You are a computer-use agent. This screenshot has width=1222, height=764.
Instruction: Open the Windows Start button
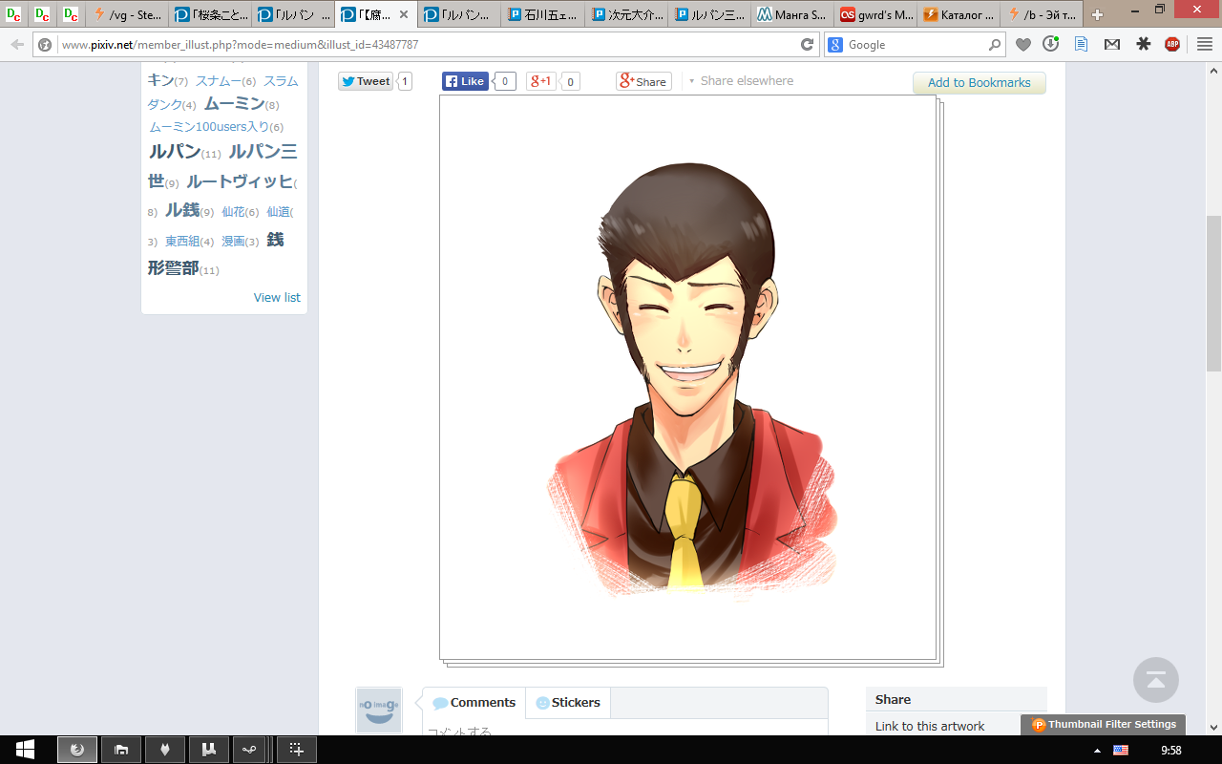click(26, 750)
